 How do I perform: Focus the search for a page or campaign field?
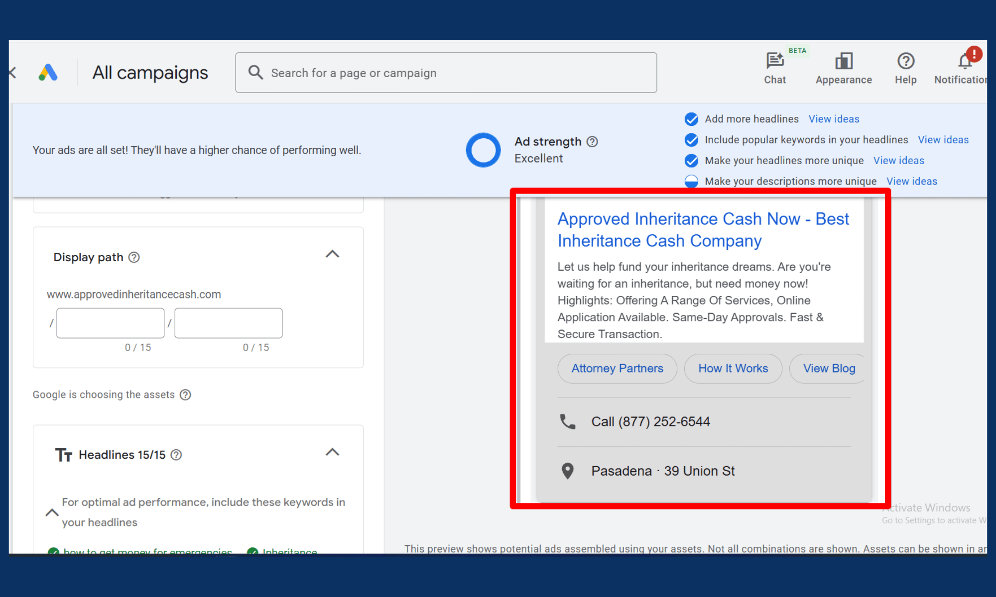tap(446, 73)
